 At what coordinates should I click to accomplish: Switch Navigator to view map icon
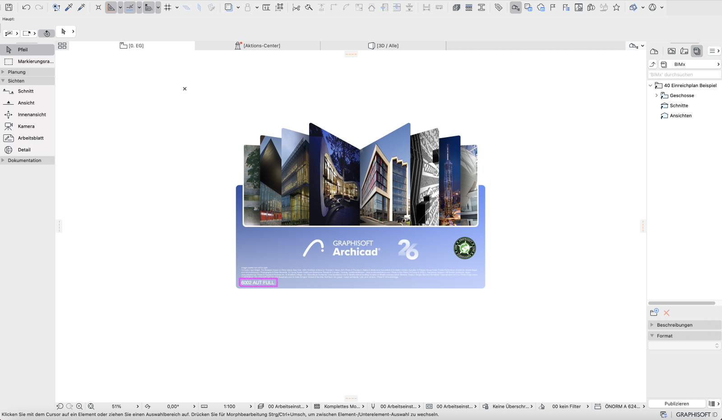(x=672, y=51)
